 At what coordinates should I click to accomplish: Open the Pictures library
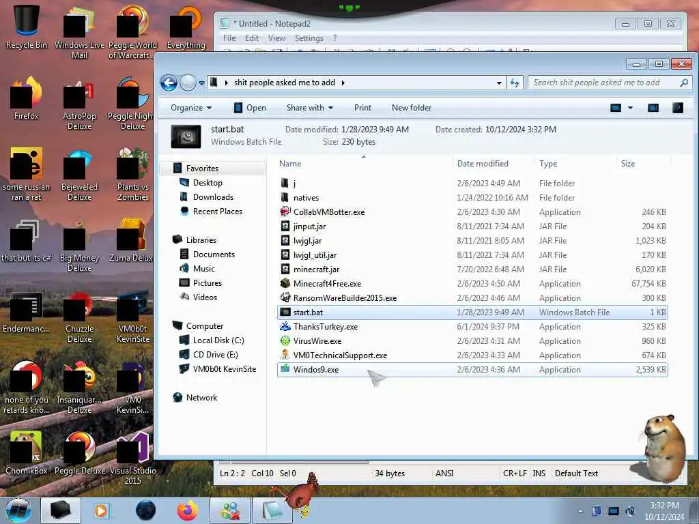[208, 283]
